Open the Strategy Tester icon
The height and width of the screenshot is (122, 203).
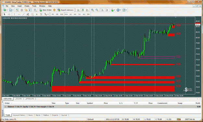coord(35,10)
